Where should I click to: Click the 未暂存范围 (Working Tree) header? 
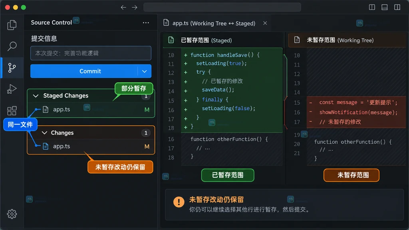tap(340, 40)
